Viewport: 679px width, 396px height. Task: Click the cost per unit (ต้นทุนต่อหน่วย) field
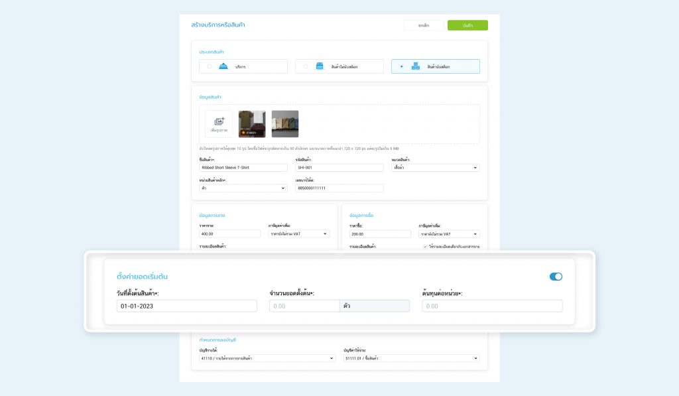(492, 306)
